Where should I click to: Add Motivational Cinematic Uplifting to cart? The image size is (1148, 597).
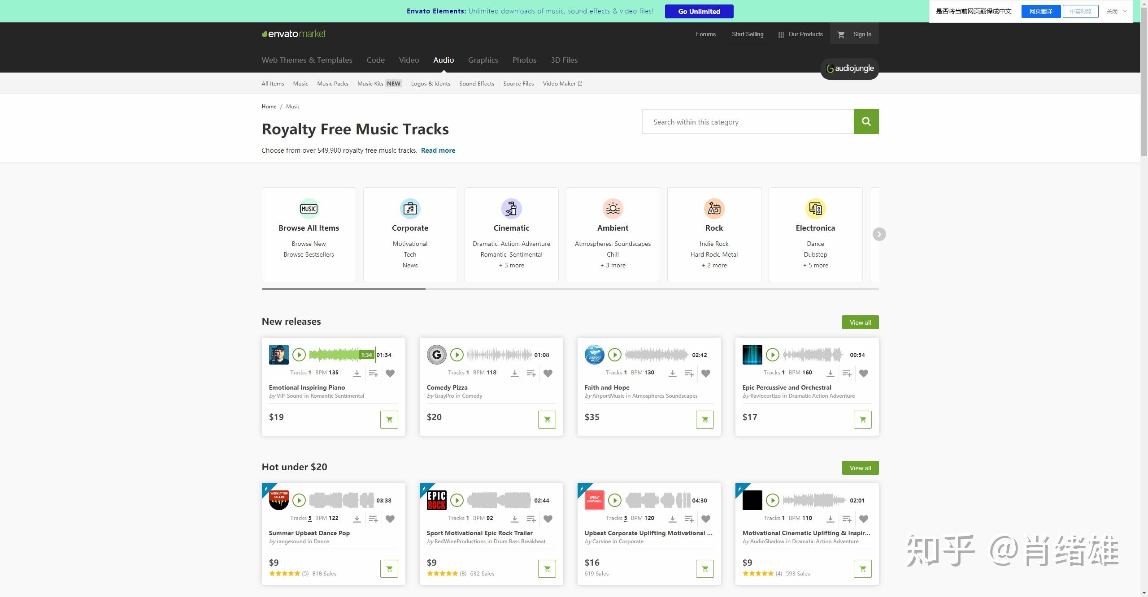pyautogui.click(x=863, y=569)
